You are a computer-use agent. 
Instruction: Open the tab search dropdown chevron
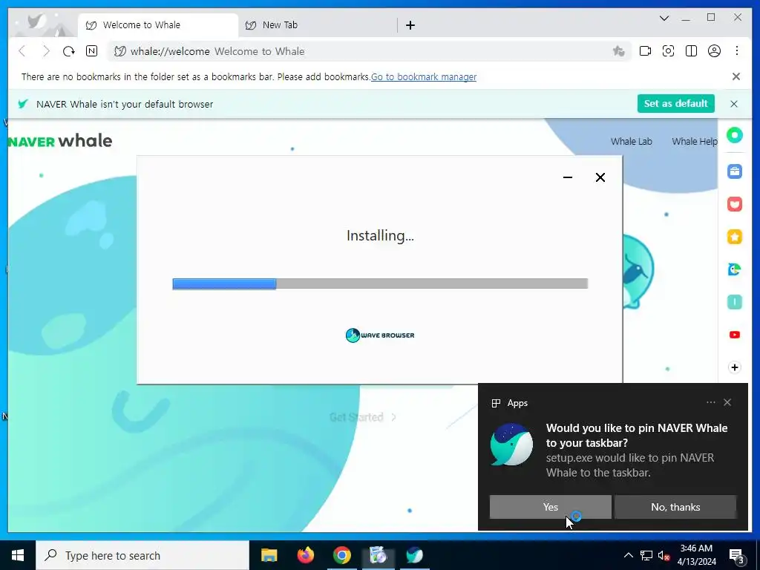point(664,19)
